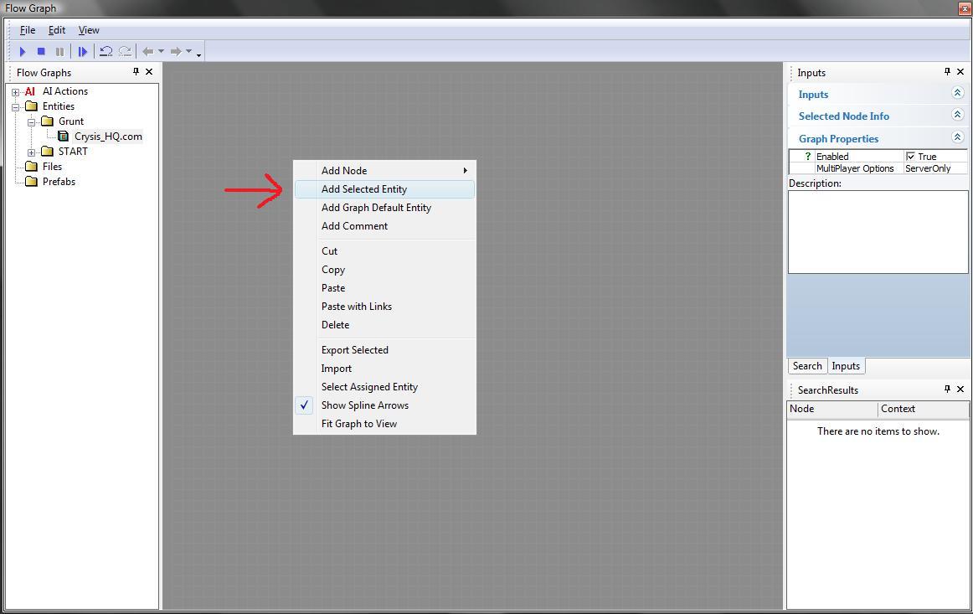Click the Step forward toolbar icon
Screen dimensions: 973x614
tap(82, 52)
